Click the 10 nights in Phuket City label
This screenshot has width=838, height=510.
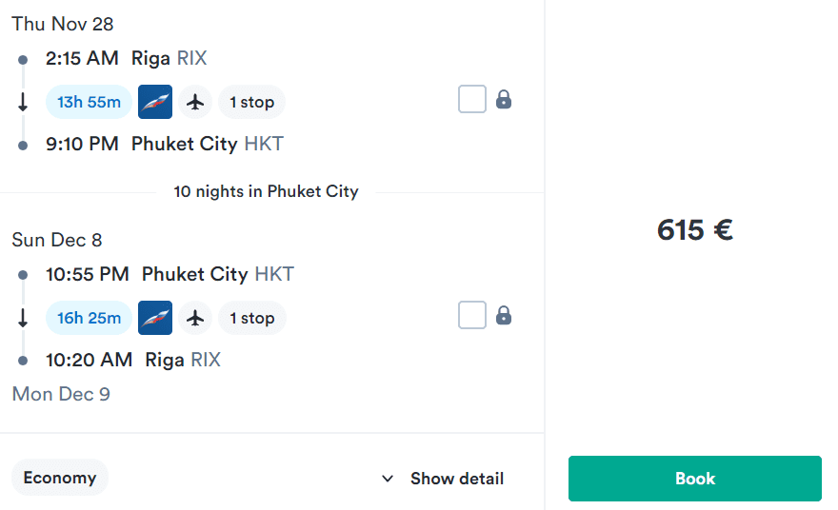266,191
